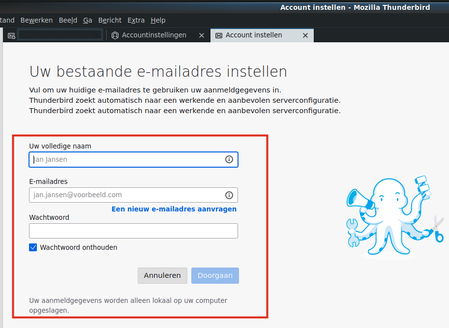Toggle Wachtwoord onthouden checkbox
Screen dimensions: 449x328
click(x=33, y=247)
